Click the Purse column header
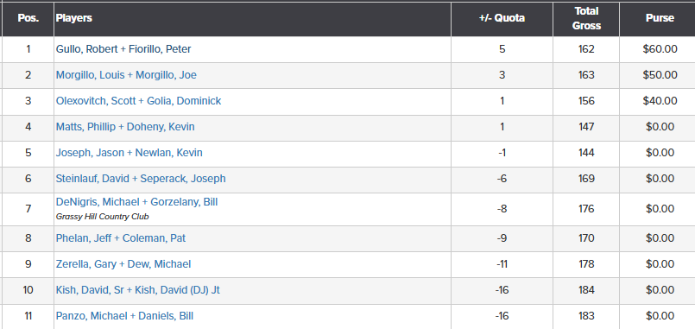The image size is (695, 329). (660, 18)
